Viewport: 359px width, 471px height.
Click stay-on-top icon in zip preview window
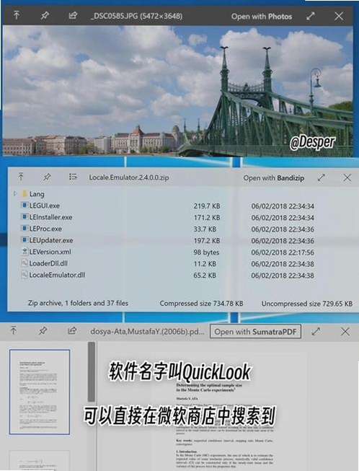21,176
